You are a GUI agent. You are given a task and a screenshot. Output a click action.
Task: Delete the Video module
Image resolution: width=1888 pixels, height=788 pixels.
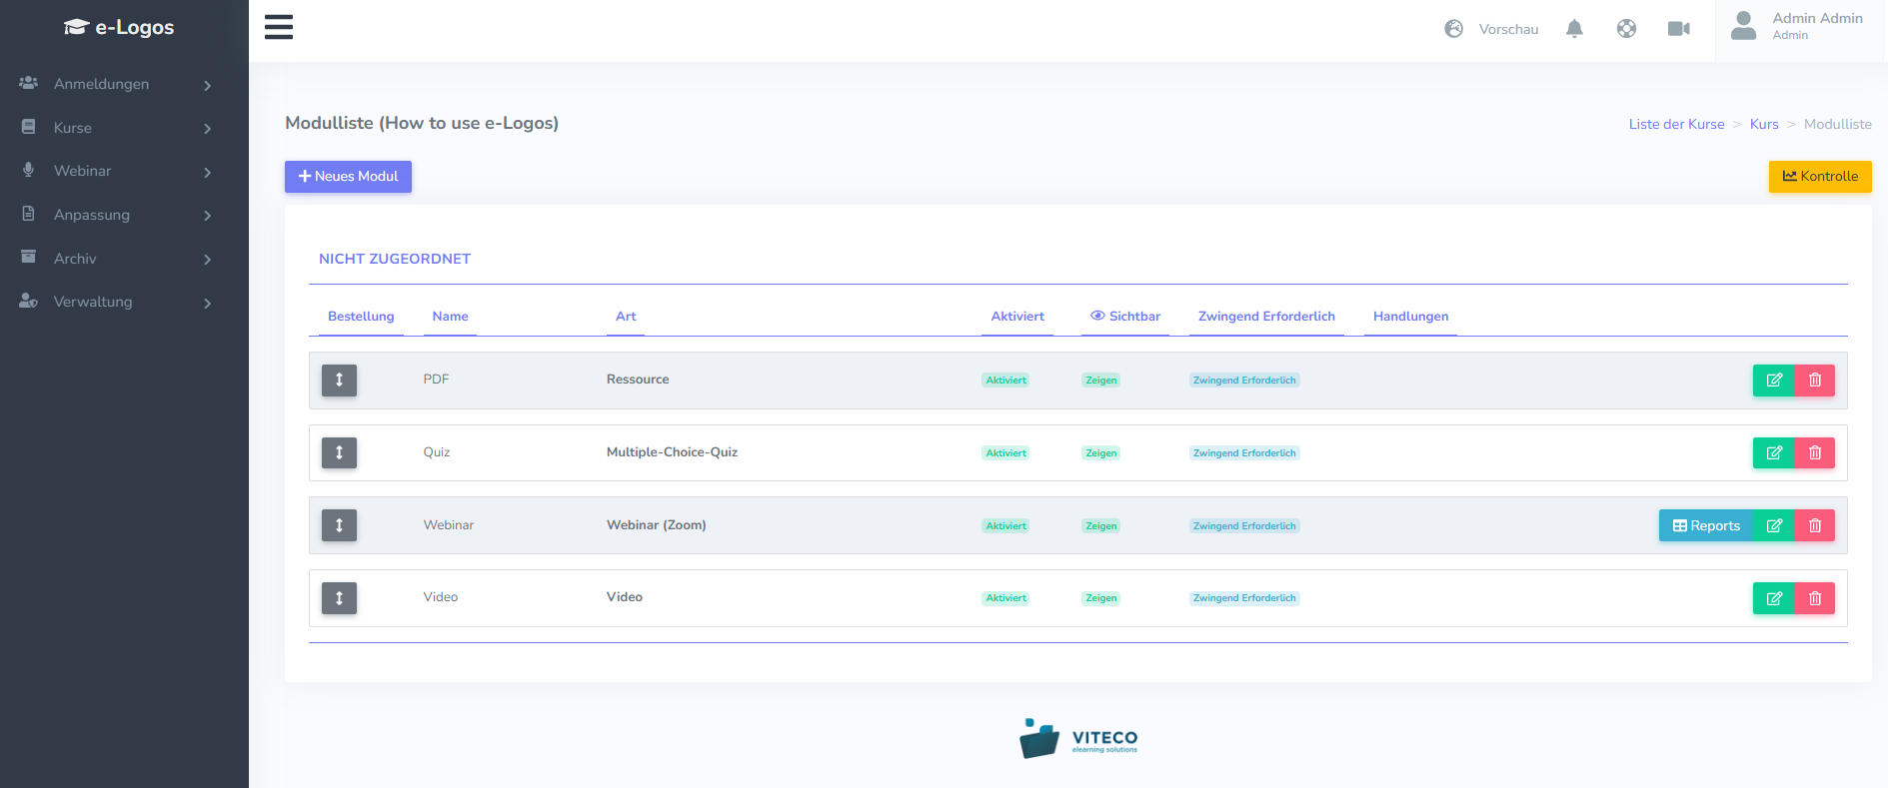[1815, 598]
